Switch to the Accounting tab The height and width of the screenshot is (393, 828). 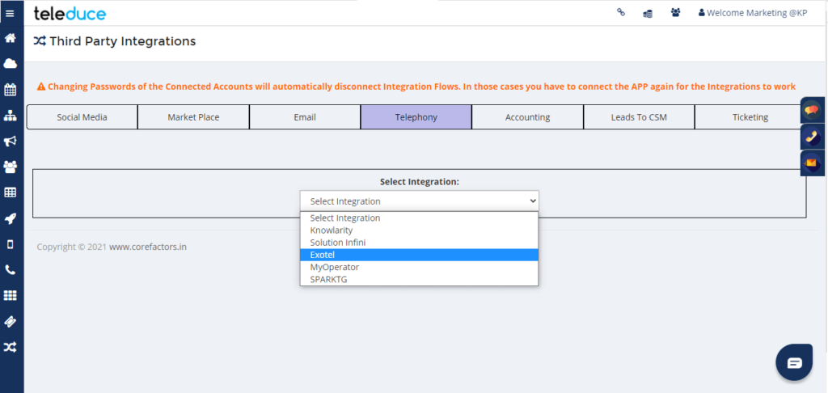(x=527, y=117)
